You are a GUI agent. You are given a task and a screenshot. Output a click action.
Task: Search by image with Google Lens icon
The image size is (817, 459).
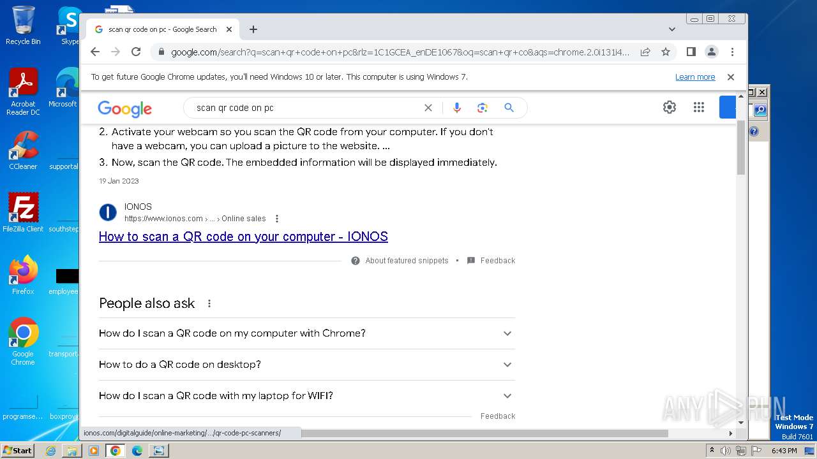click(x=483, y=108)
